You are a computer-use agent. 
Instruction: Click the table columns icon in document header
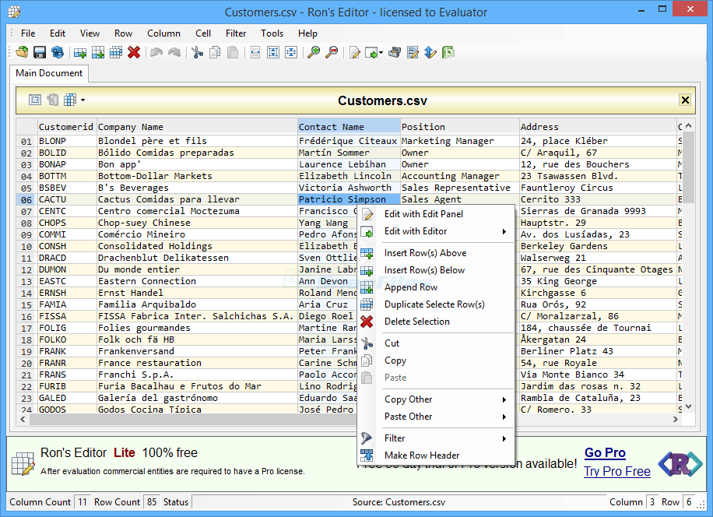tap(70, 100)
